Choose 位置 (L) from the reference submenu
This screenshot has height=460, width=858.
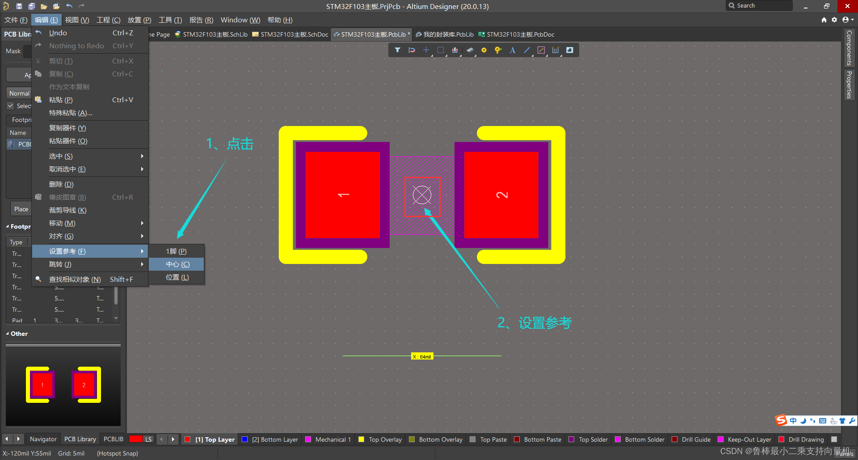tap(177, 277)
